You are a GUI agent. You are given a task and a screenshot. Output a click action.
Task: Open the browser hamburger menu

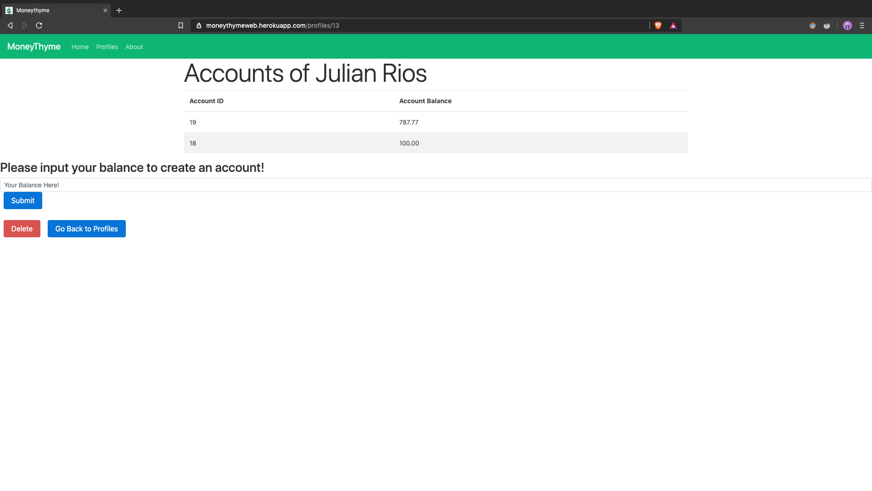tap(862, 25)
